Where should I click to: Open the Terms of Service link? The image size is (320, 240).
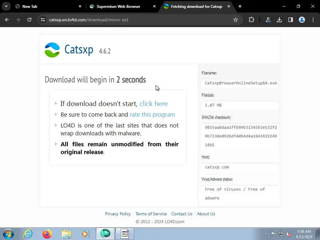151,214
